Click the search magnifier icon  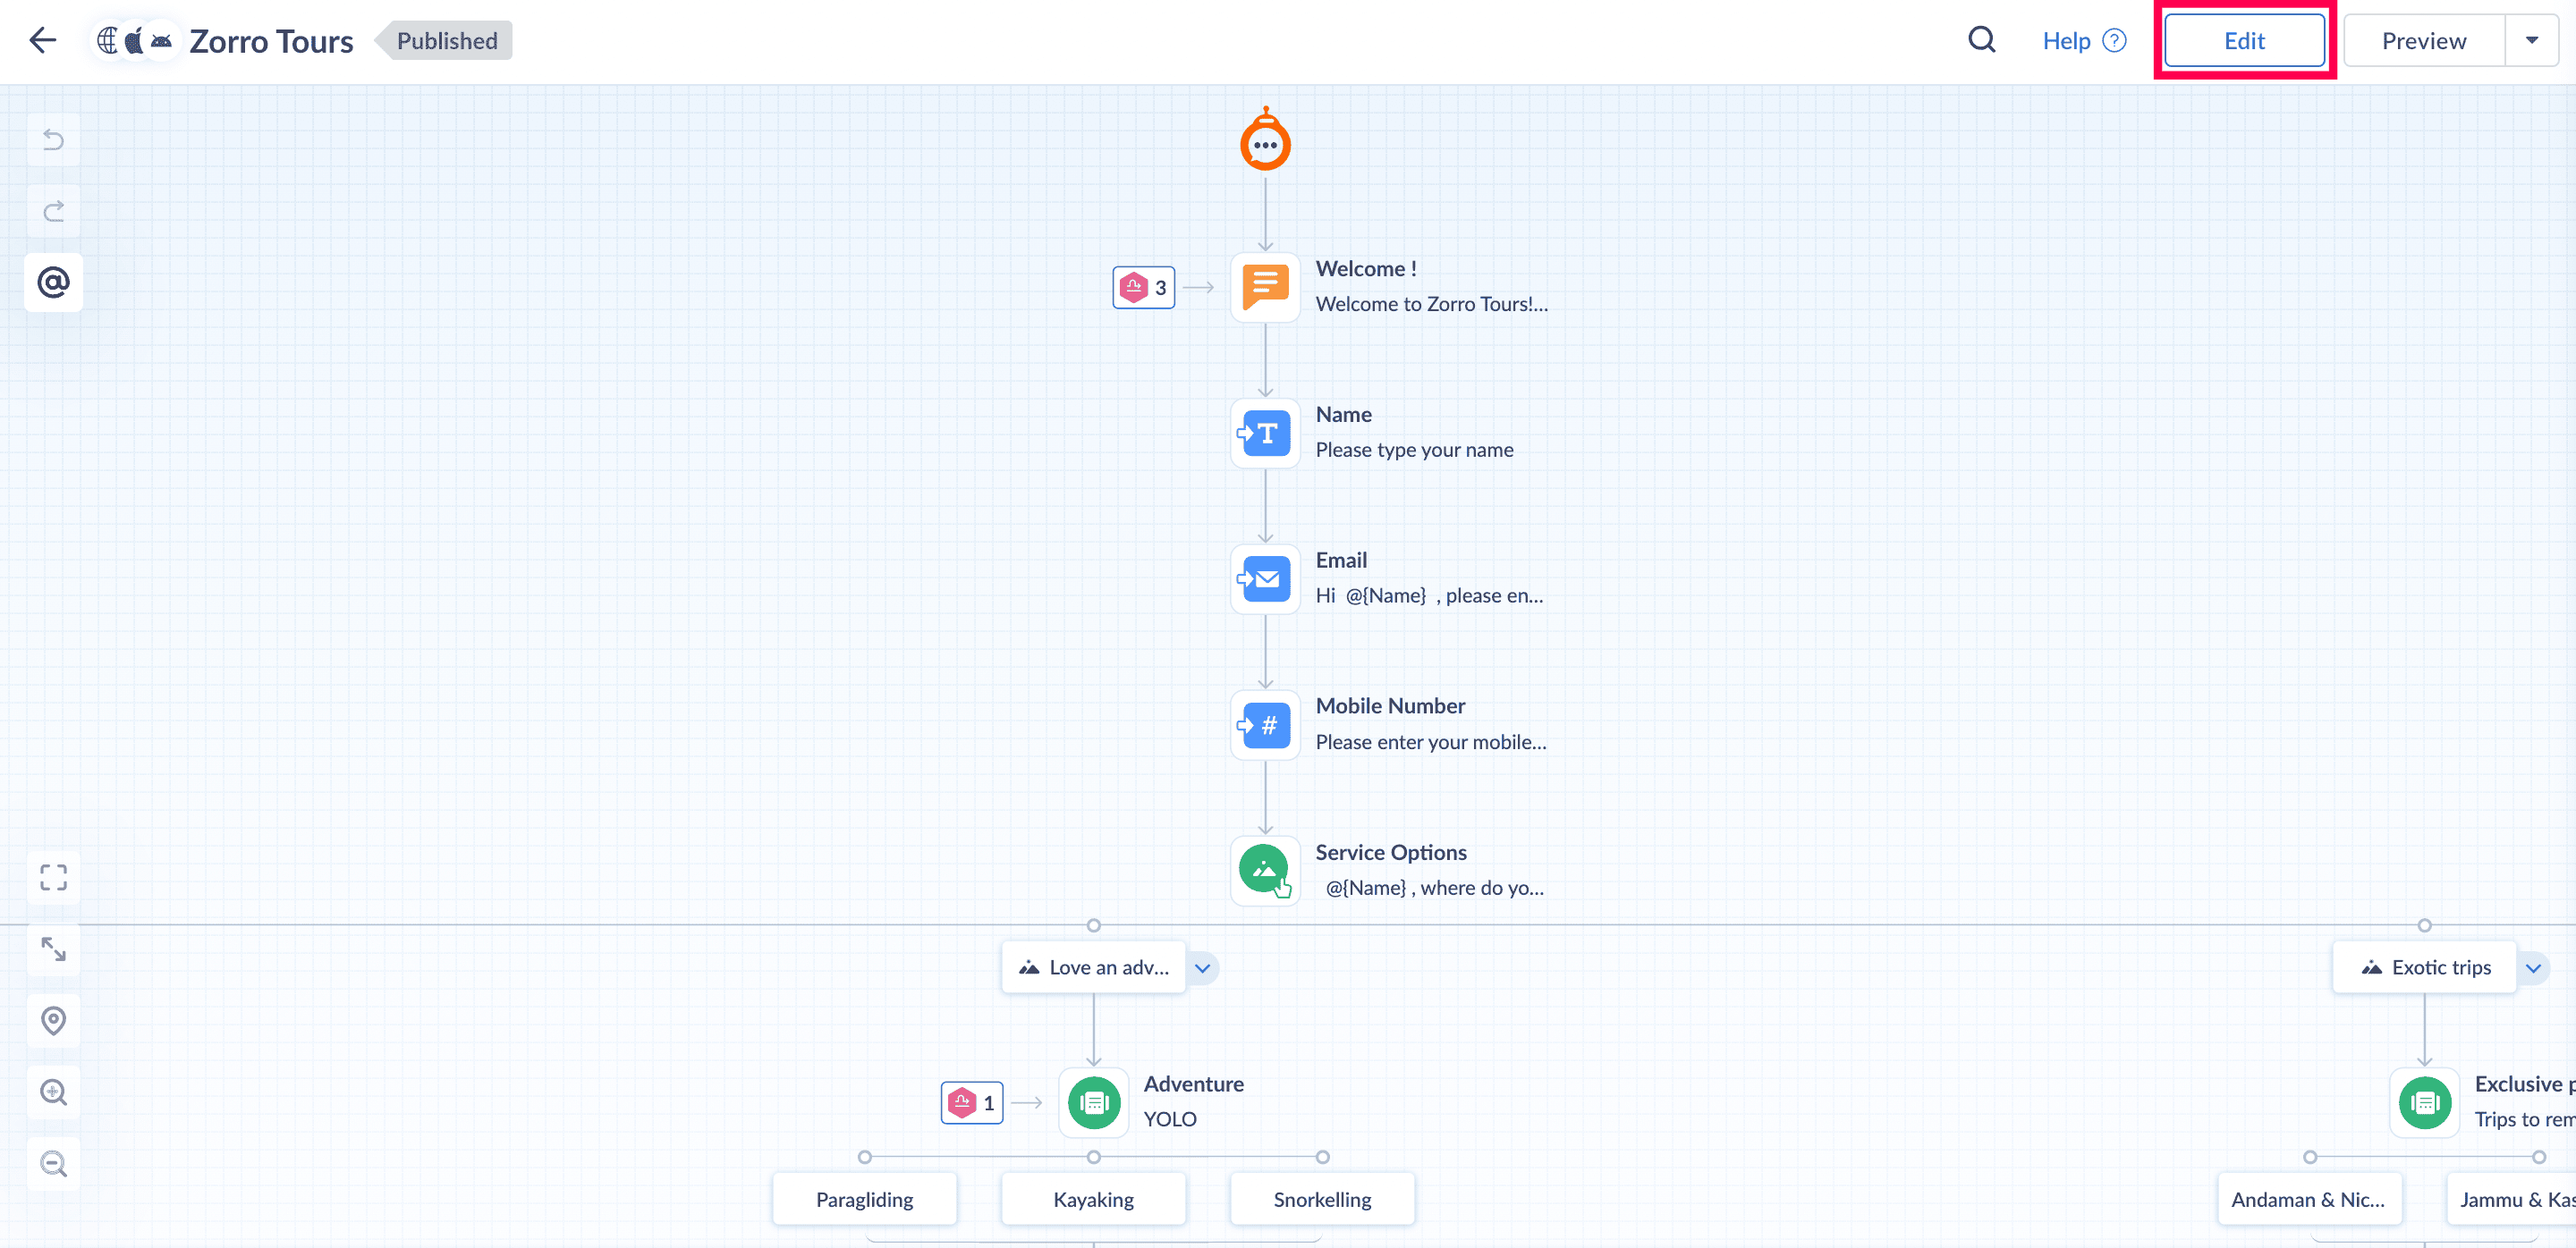click(x=1981, y=41)
